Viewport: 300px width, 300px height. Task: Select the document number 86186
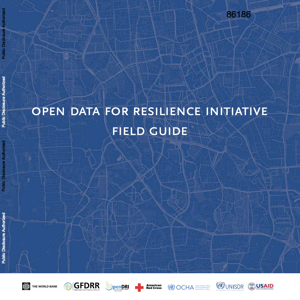[238, 14]
